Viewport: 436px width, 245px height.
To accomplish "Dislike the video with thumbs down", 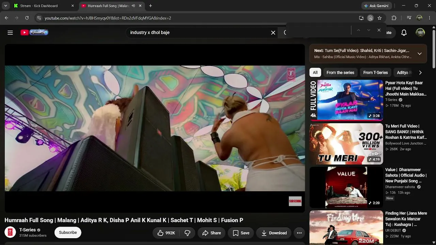I will point(187,233).
